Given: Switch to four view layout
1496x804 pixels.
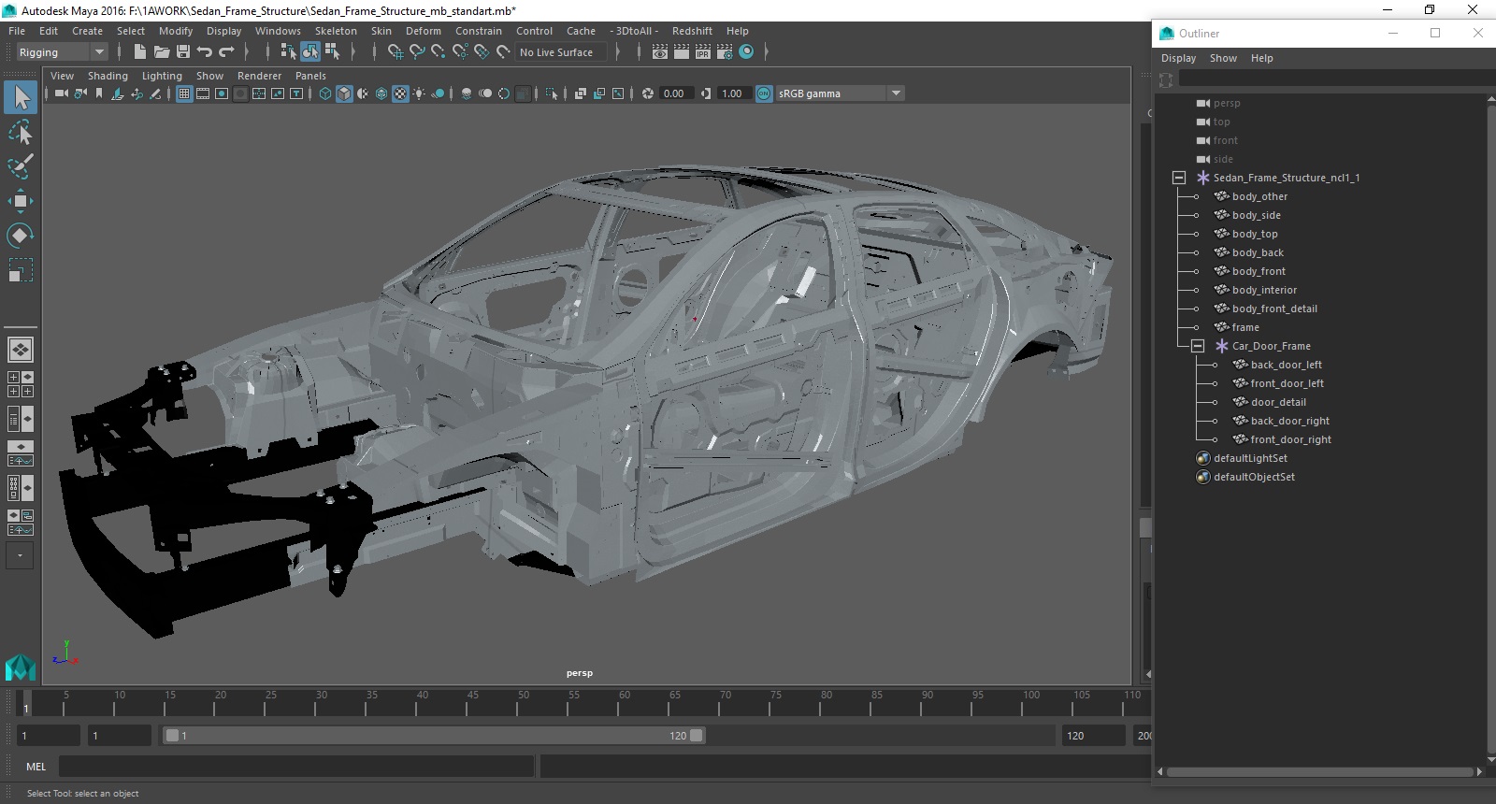Looking at the screenshot, I should (21, 384).
